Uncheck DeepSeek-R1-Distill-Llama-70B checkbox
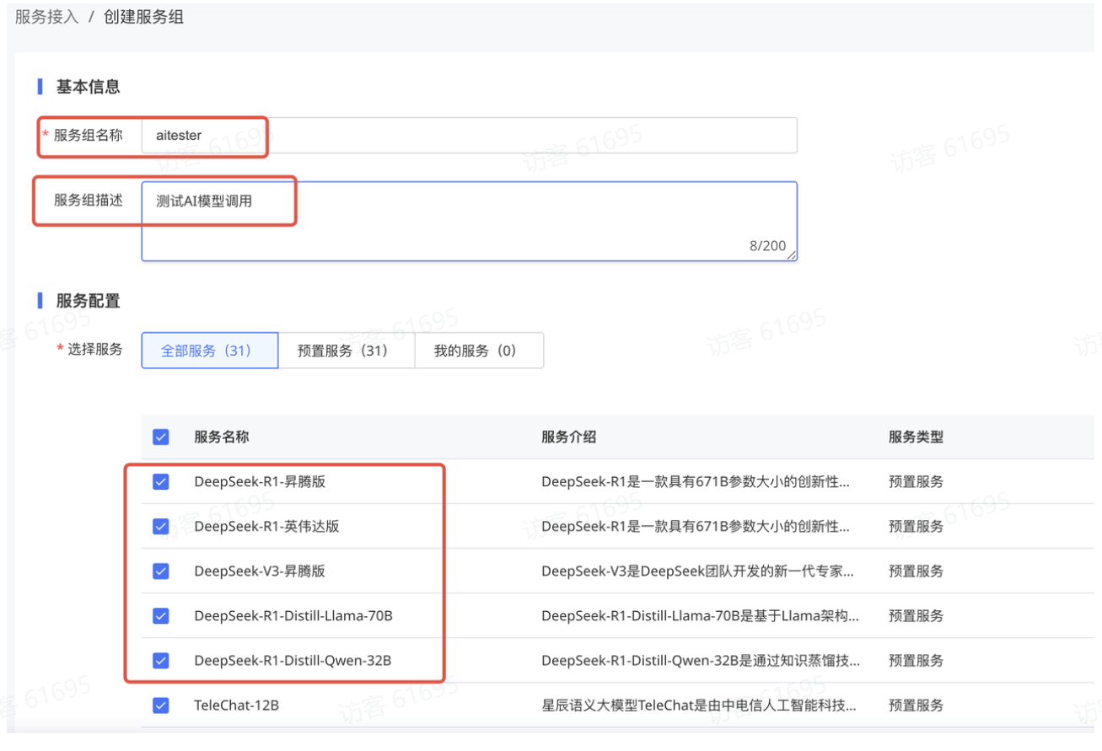The height and width of the screenshot is (751, 1102). point(160,615)
